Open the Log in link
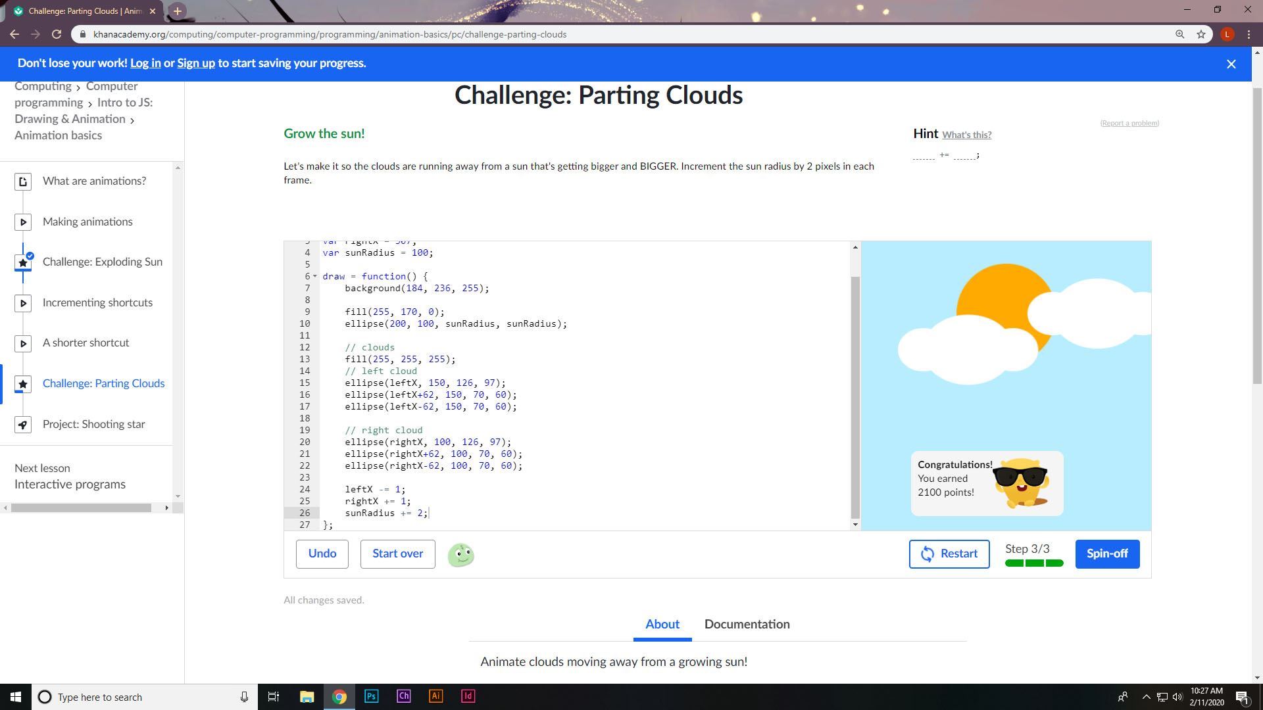 [x=145, y=63]
